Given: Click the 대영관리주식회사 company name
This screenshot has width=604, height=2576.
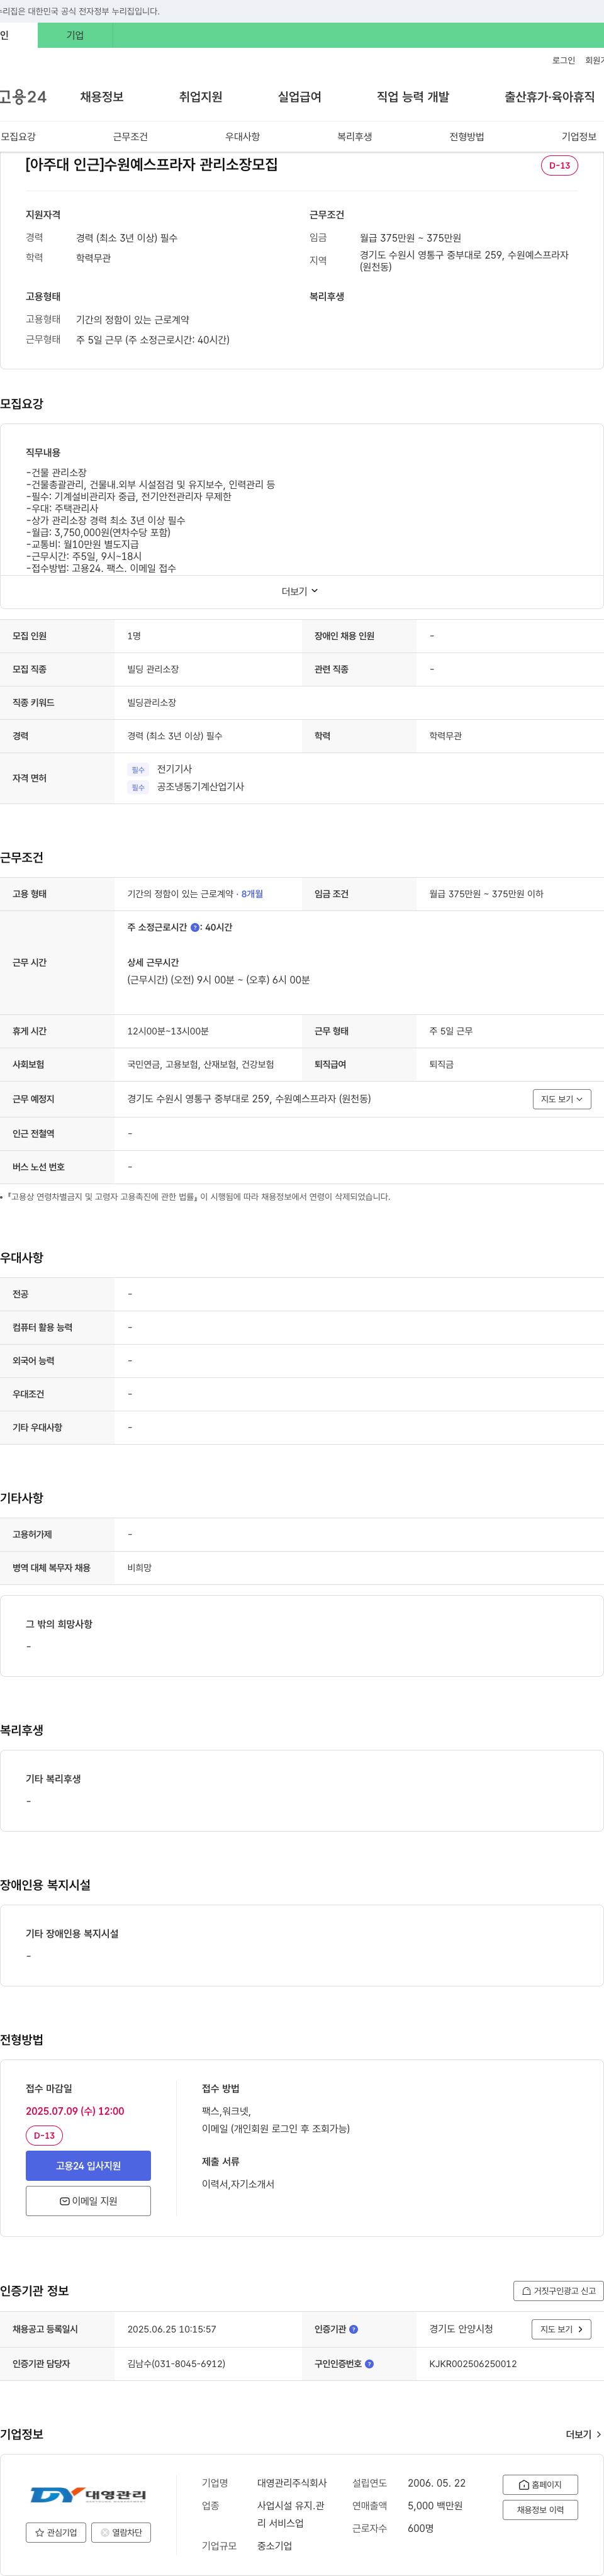Looking at the screenshot, I should coord(292,2483).
